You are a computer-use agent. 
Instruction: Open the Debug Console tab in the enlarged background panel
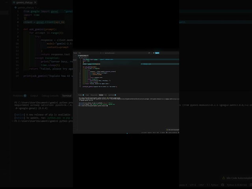click(x=50, y=96)
